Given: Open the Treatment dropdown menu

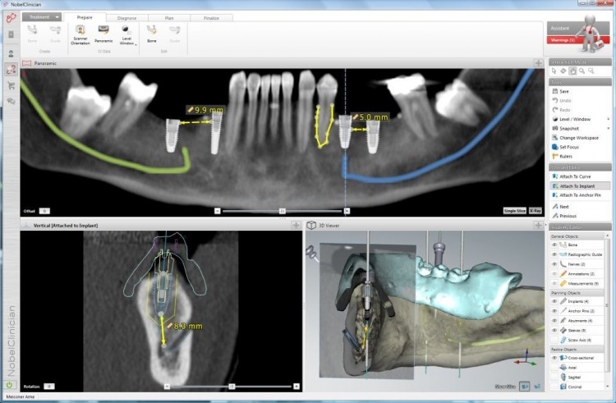Looking at the screenshot, I should pos(42,17).
